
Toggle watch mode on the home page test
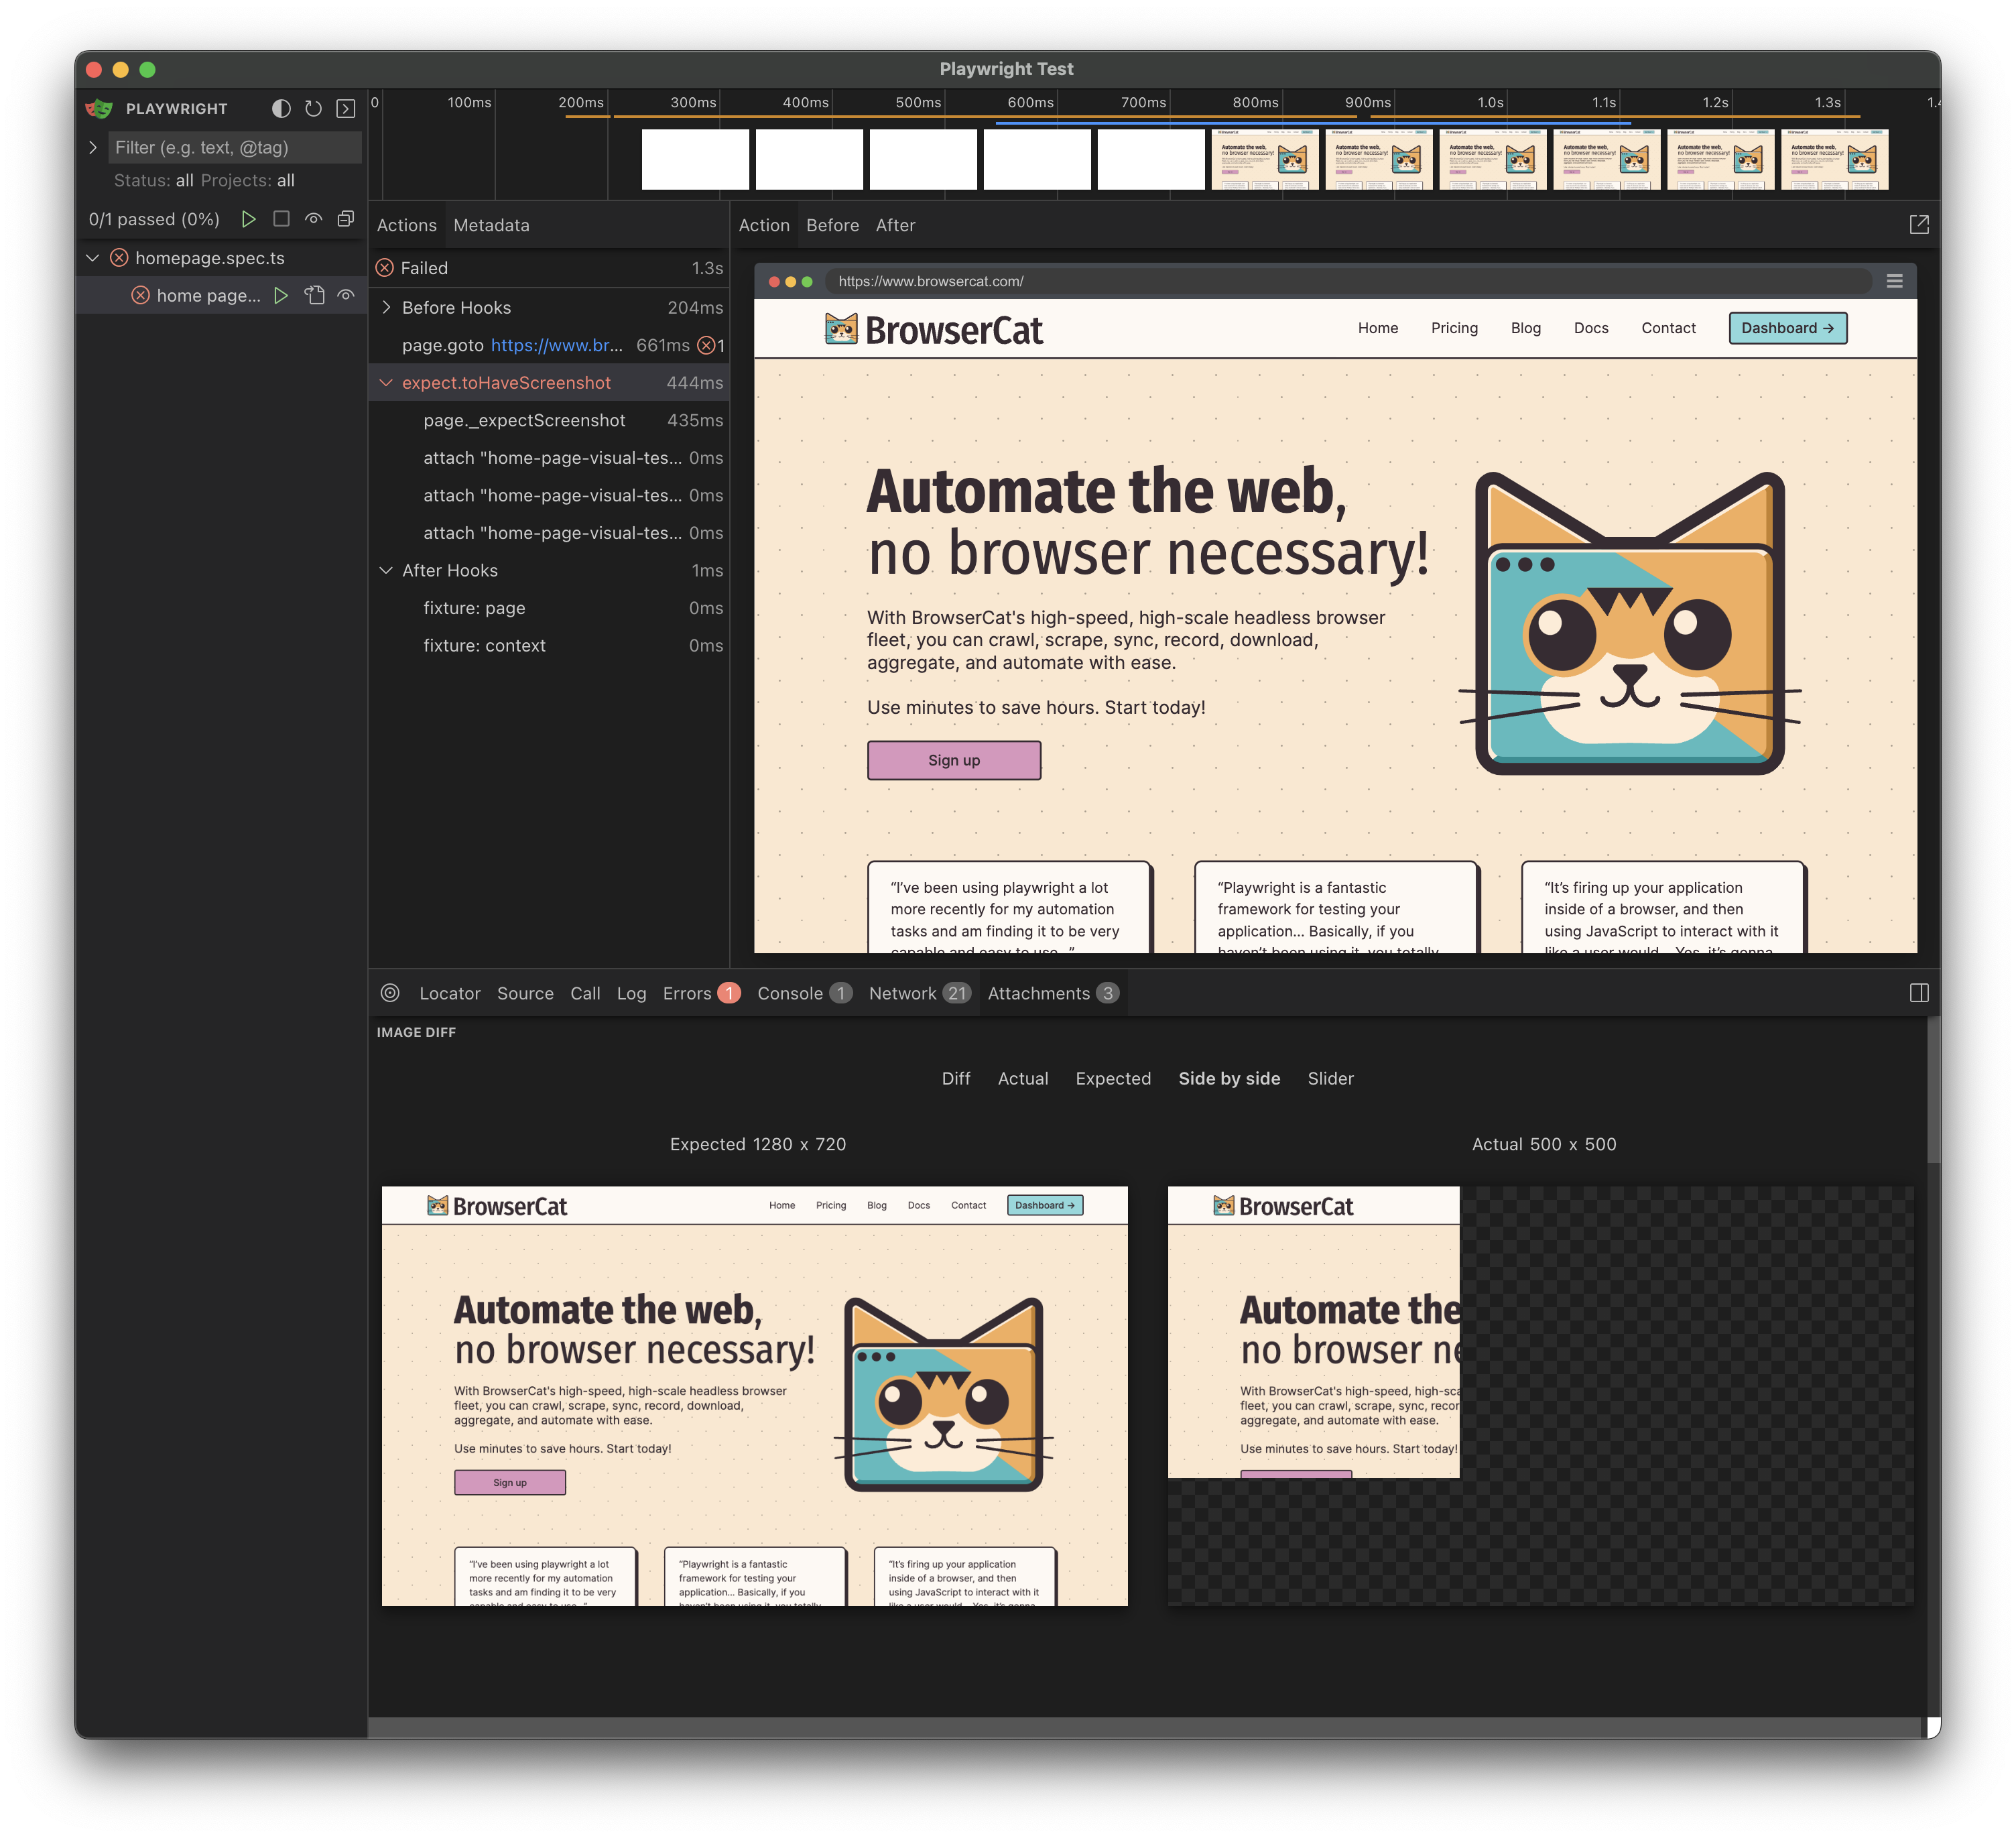coord(346,295)
